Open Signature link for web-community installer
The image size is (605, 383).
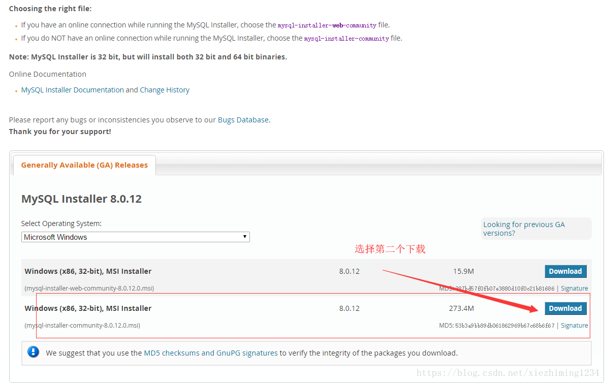(x=574, y=289)
